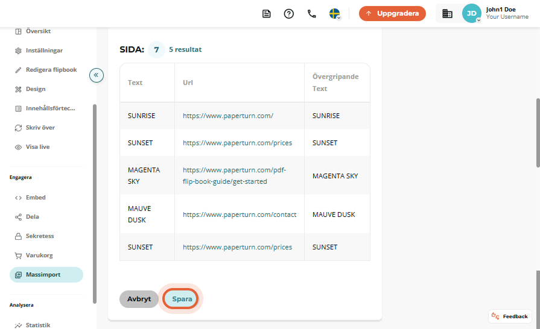The height and width of the screenshot is (329, 540).
Task: Expand the John1 Doe account menu
Action: point(507,13)
